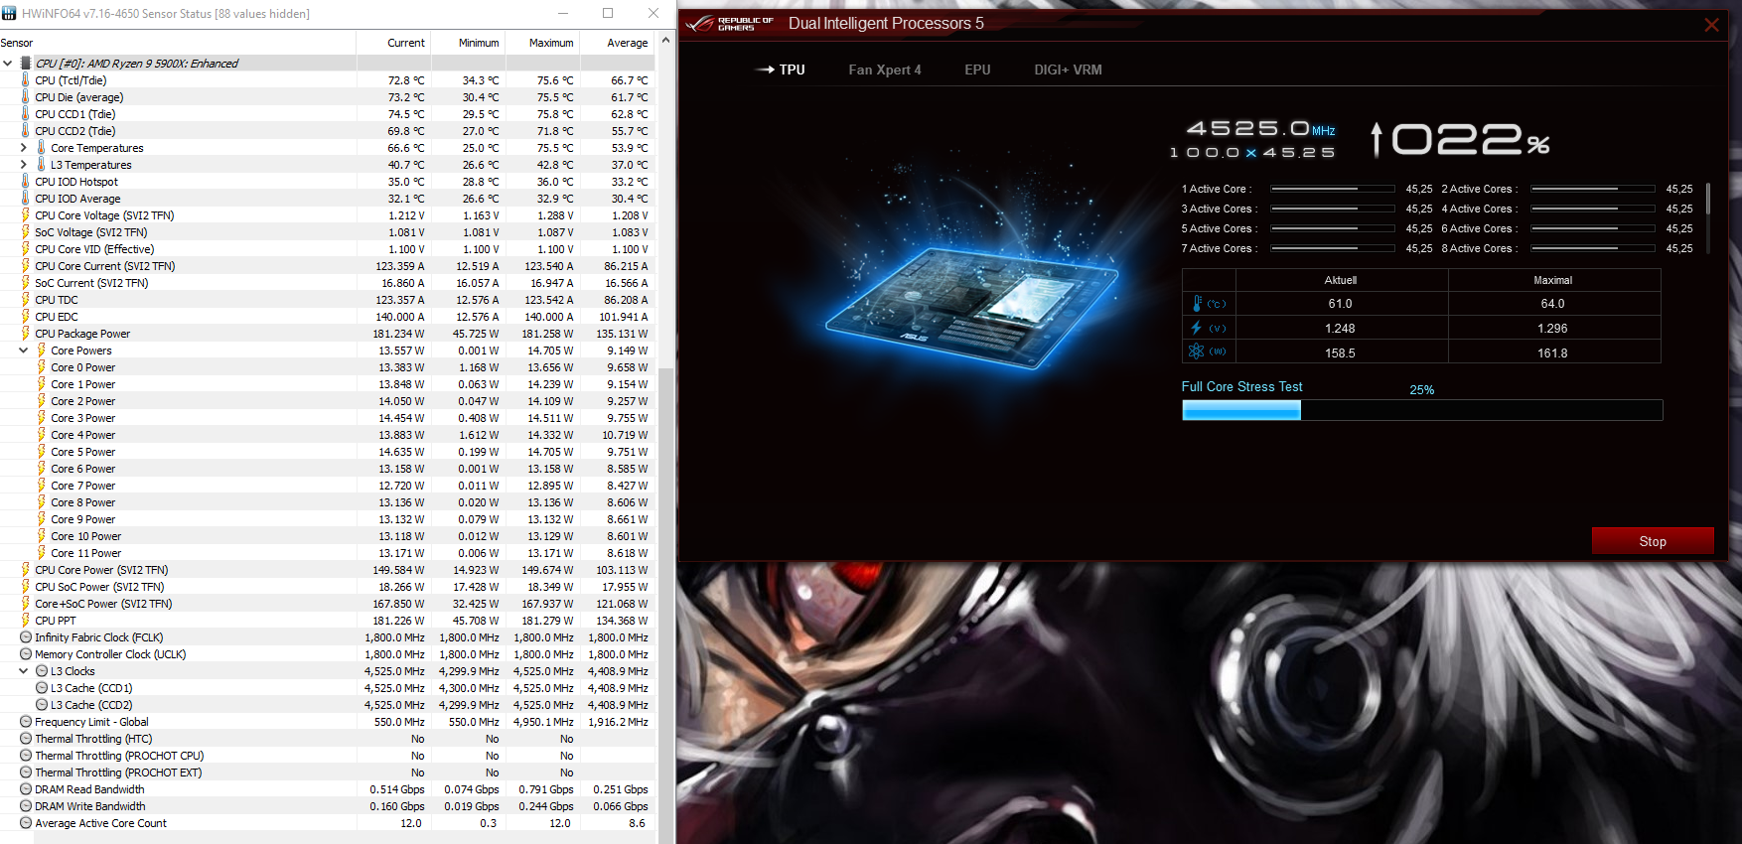Adjust the 2 Active Cores ratio slider
Image resolution: width=1742 pixels, height=844 pixels.
coord(1593,189)
